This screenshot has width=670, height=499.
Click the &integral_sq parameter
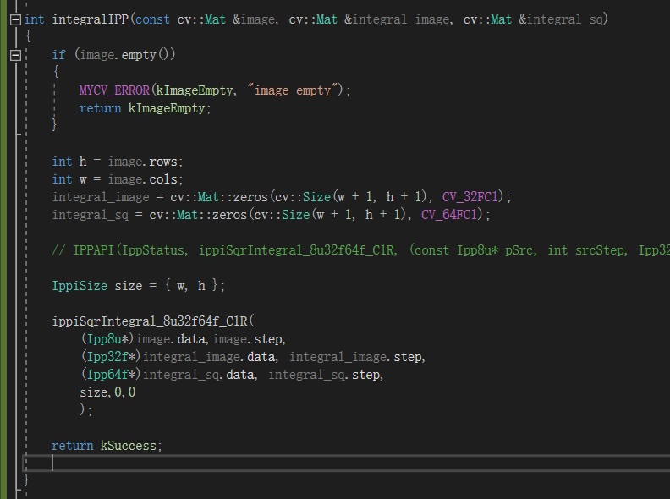tap(560, 19)
